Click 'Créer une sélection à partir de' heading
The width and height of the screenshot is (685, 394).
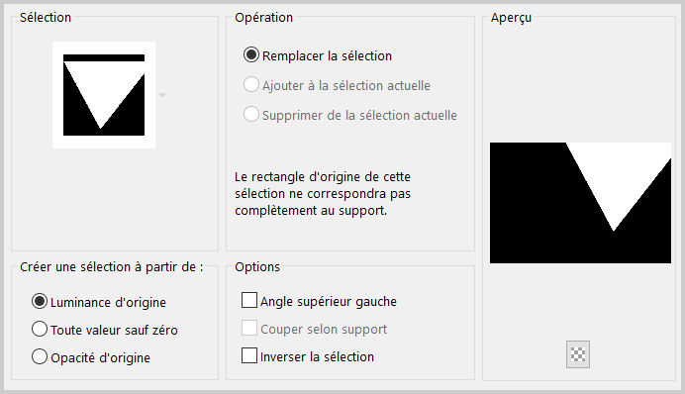(x=112, y=267)
